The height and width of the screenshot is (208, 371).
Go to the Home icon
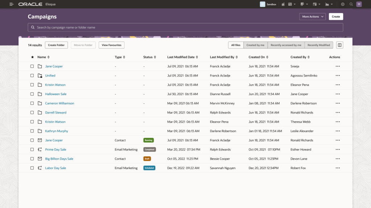[x=283, y=4]
